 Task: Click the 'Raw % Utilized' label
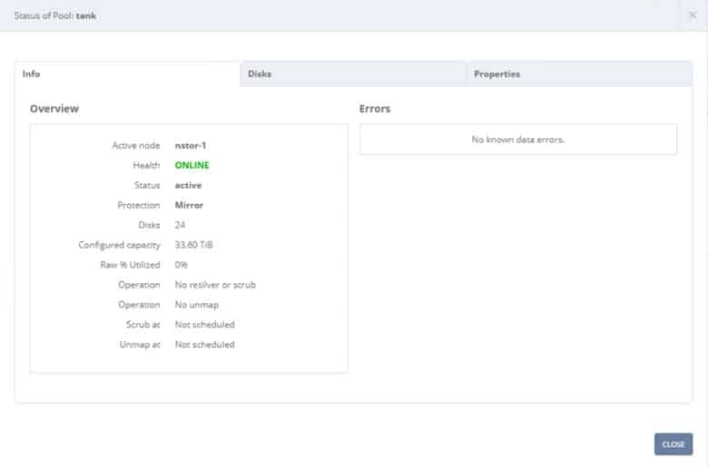point(130,265)
